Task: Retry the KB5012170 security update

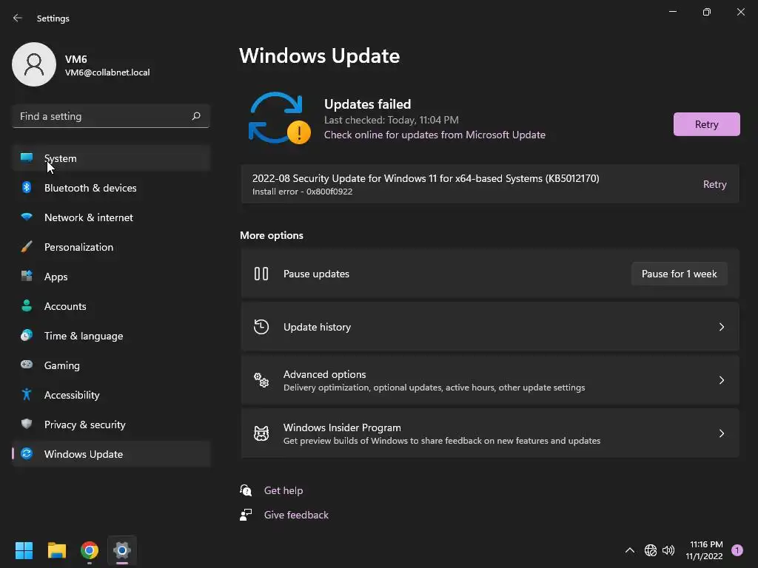Action: click(714, 184)
